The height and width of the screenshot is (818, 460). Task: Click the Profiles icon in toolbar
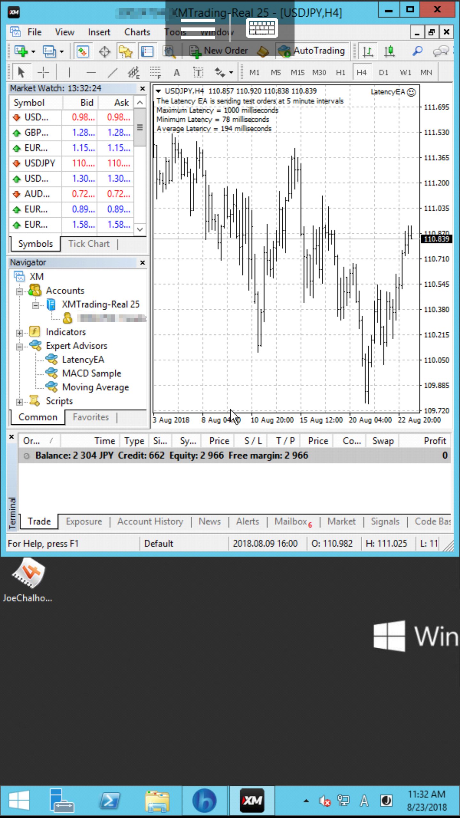pos(50,51)
